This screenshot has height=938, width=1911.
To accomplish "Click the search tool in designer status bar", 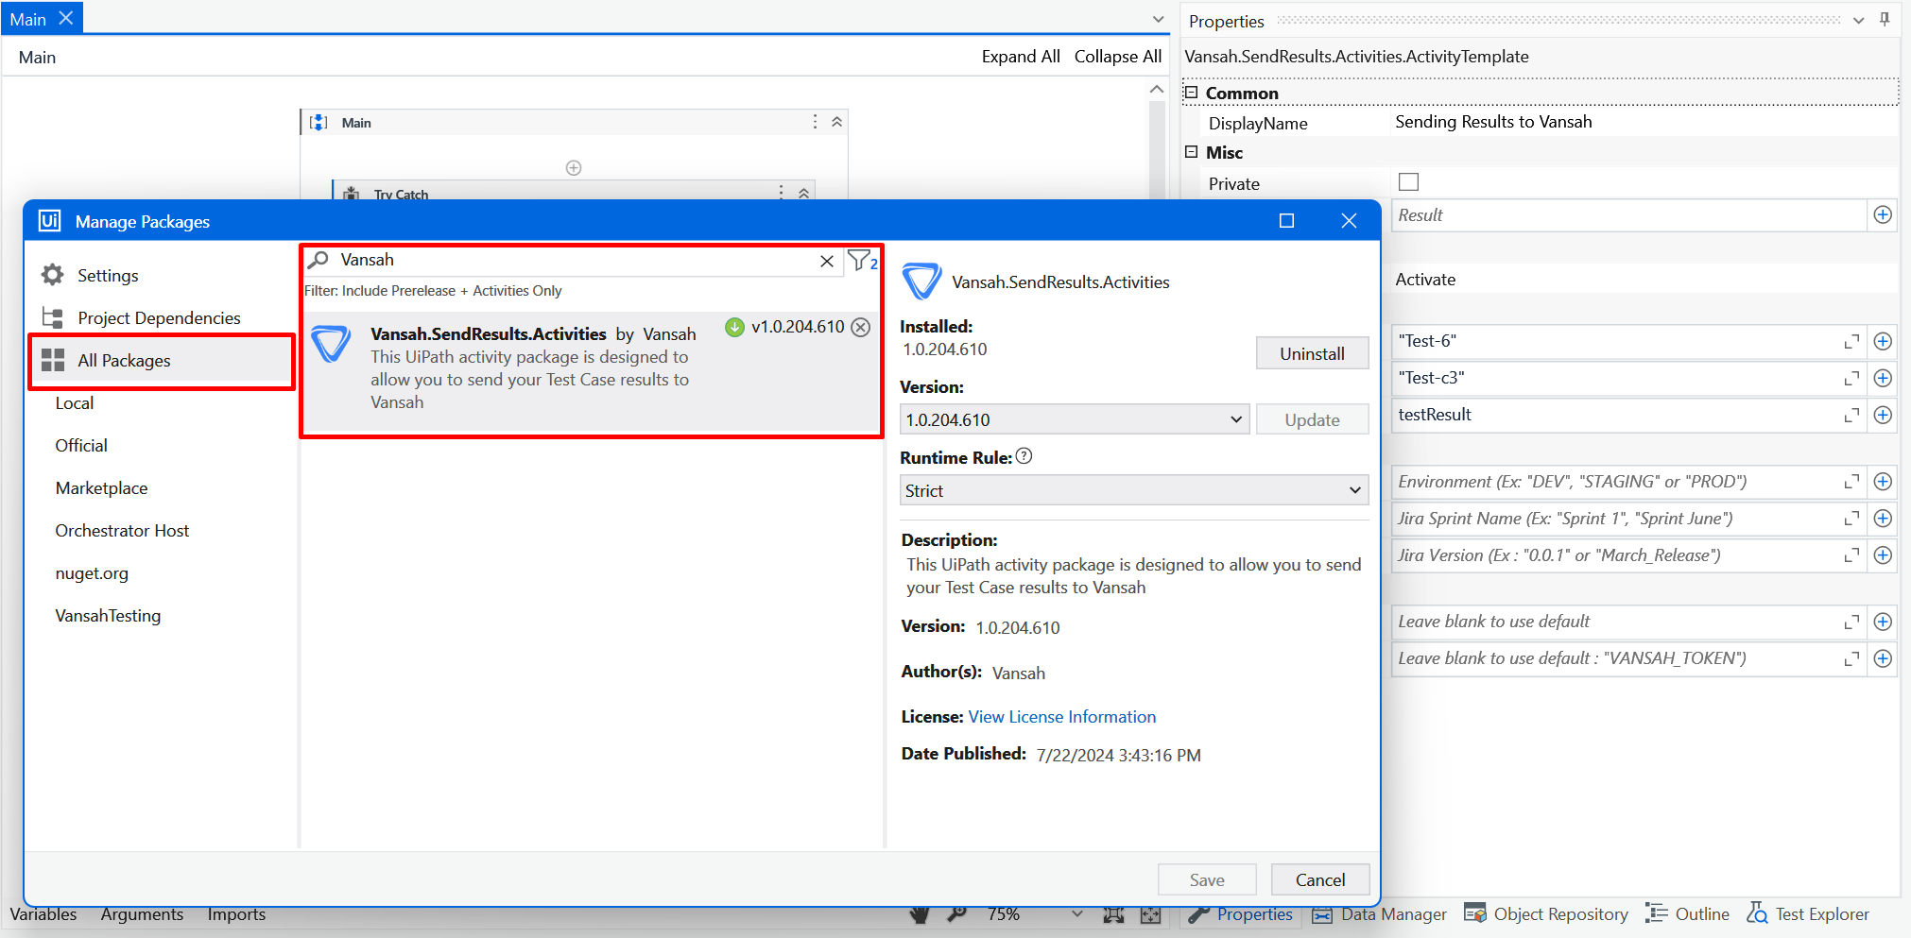I will [956, 913].
